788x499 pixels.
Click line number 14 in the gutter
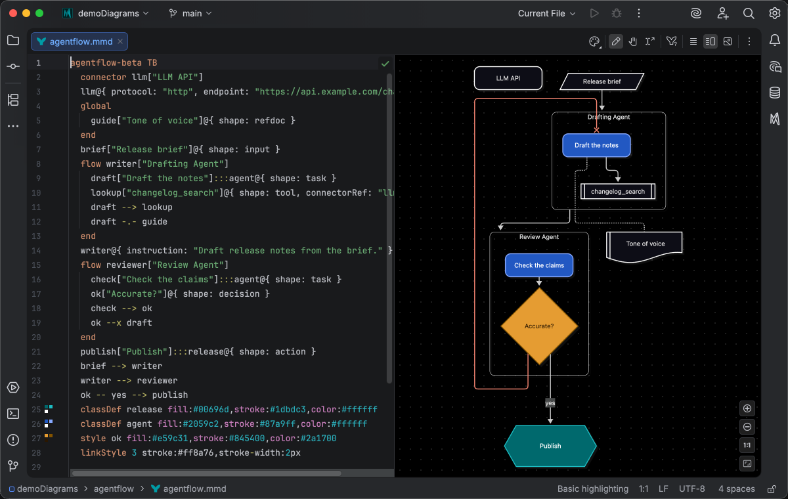click(36, 250)
